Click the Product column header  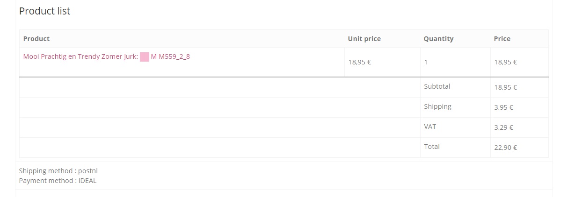[36, 39]
